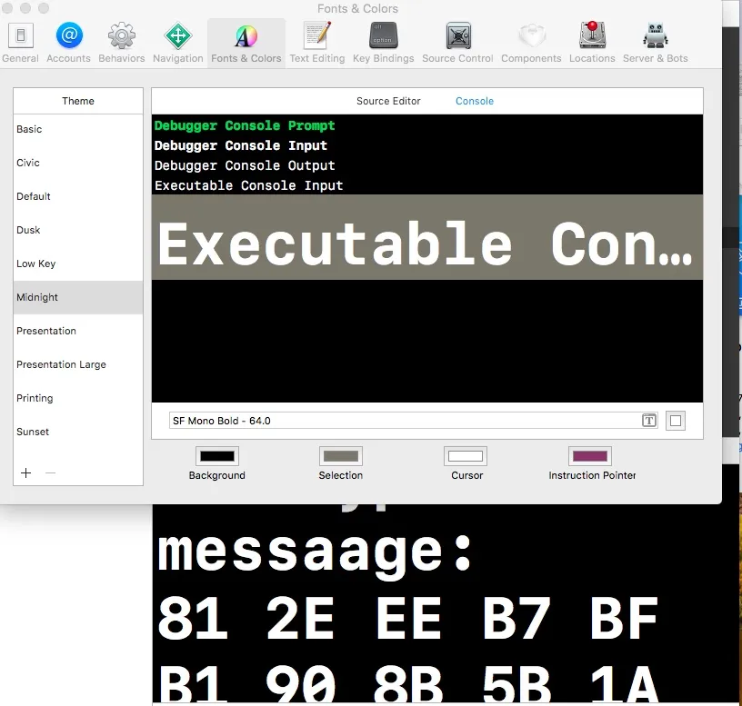742x706 pixels.
Task: Click the Theme column header
Action: pyautogui.click(x=78, y=101)
